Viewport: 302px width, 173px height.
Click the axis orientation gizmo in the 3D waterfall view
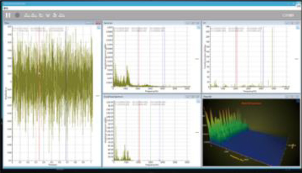292,146
